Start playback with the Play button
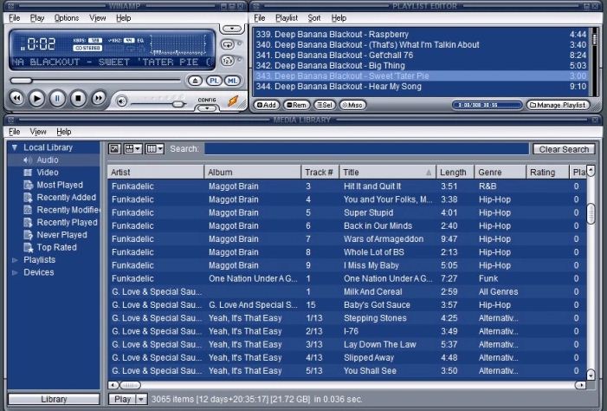Screen dimensions: 607x411 click(x=36, y=98)
